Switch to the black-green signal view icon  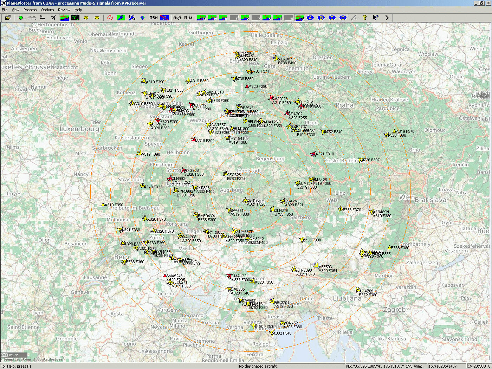click(75, 18)
